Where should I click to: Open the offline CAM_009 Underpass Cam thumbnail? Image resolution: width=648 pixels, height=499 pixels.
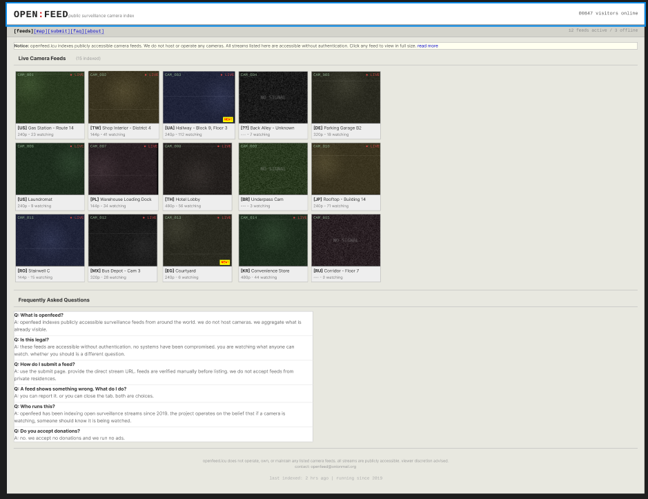click(273, 168)
